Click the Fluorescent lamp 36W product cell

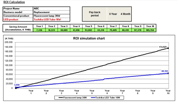coord(51,16)
